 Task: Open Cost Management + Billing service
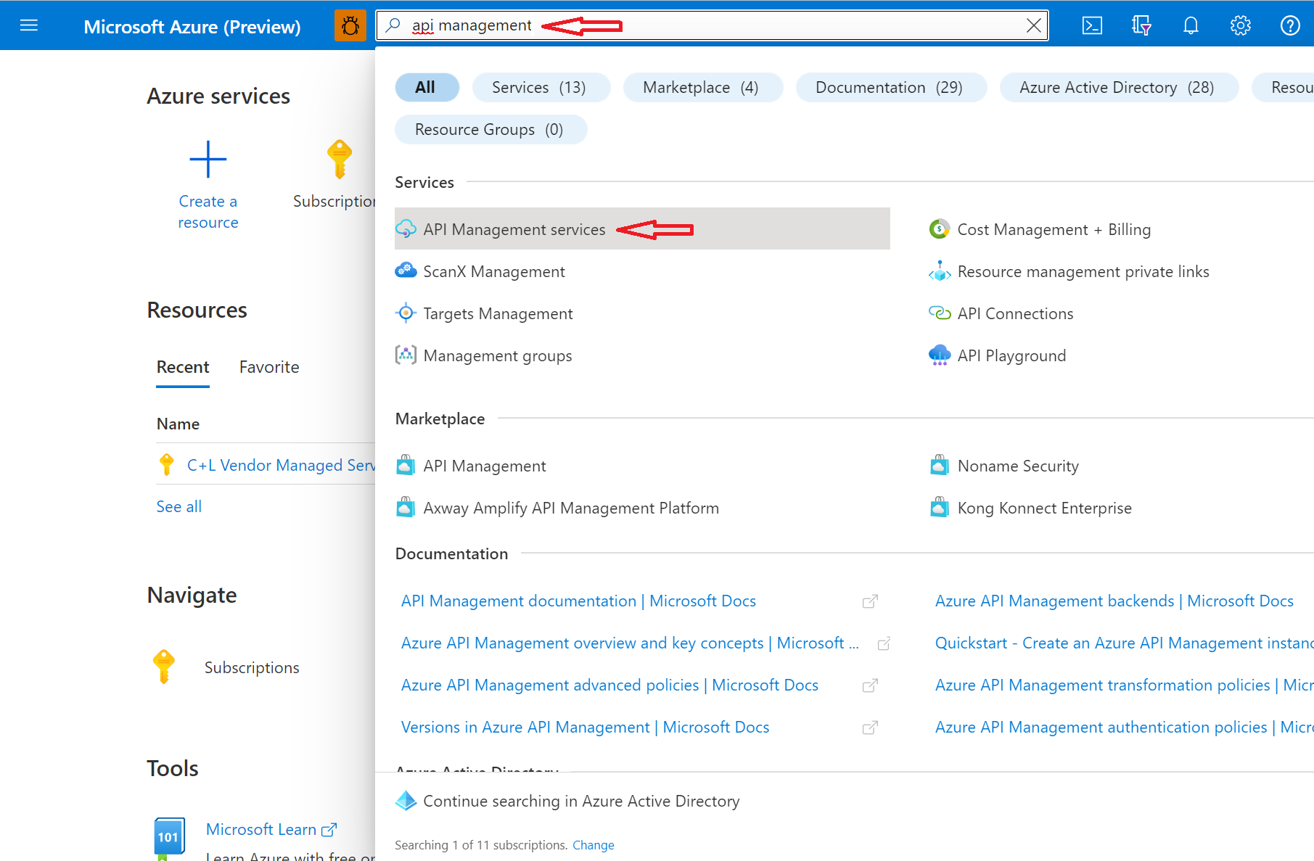pyautogui.click(x=1054, y=229)
